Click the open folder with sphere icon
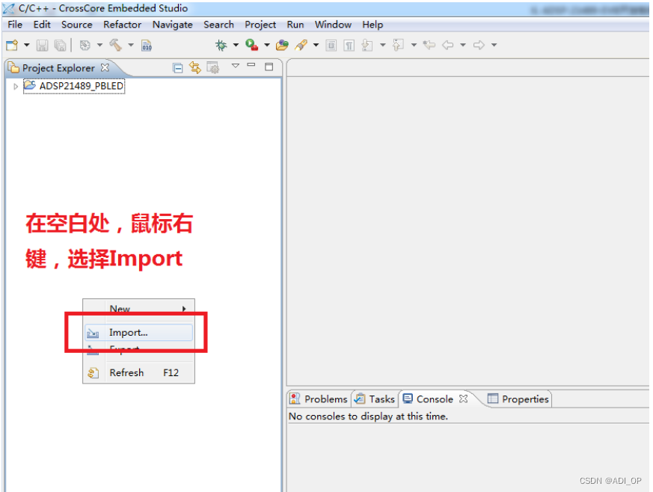This screenshot has height=492, width=653. coord(282,45)
